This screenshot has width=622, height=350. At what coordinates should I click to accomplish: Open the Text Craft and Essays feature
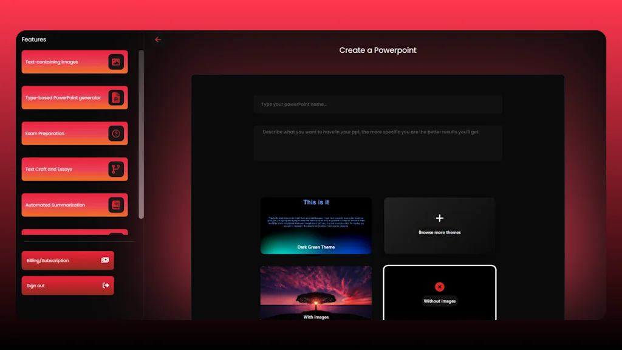pyautogui.click(x=67, y=169)
